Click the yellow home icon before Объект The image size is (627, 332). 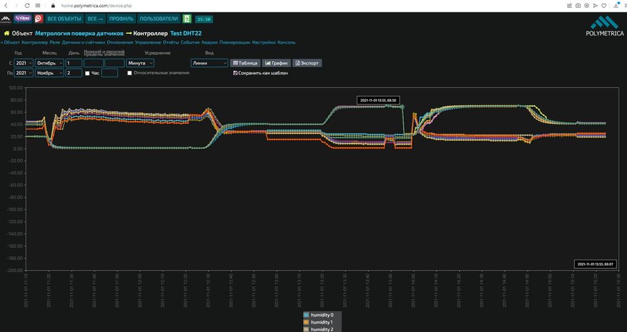7,33
